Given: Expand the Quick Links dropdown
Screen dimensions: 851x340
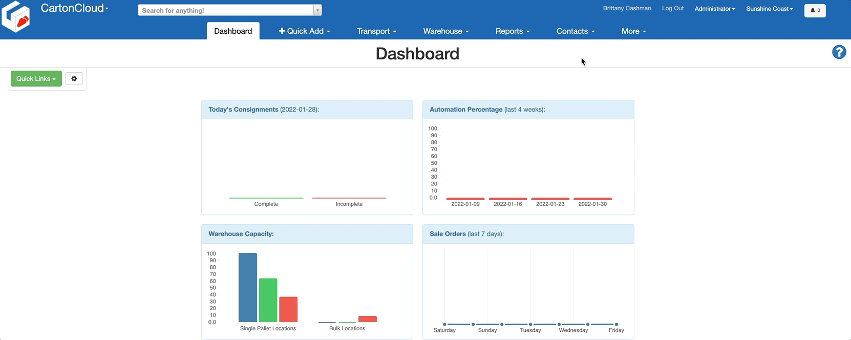Looking at the screenshot, I should coord(36,79).
